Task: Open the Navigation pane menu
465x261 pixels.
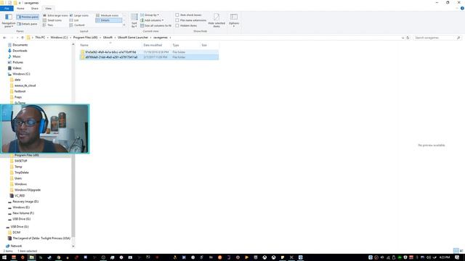Action: tap(9, 20)
